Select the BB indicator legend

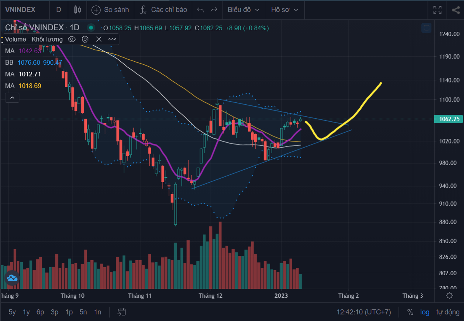[x=33, y=63]
